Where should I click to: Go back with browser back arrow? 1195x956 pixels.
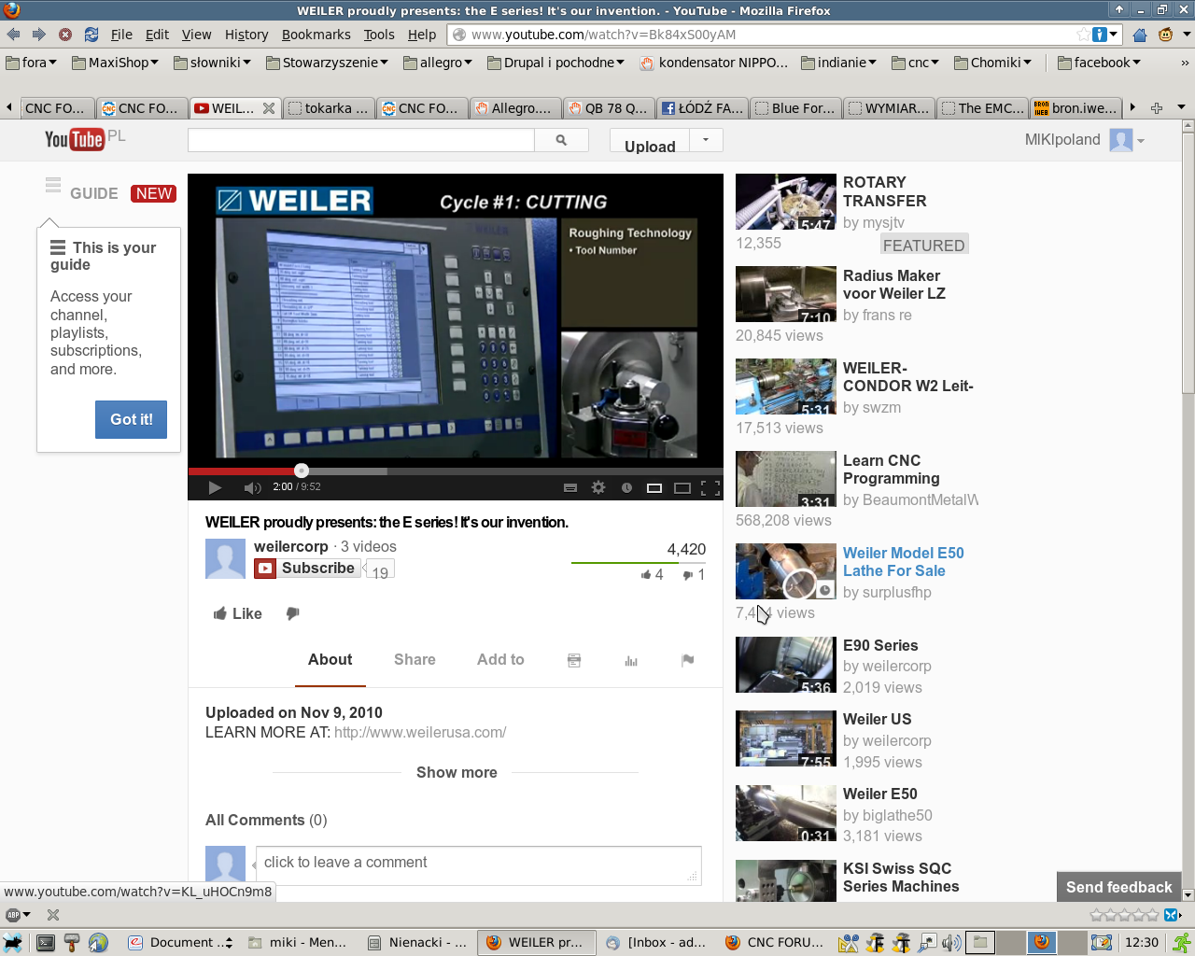[13, 35]
